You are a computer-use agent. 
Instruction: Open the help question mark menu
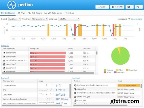[139, 7]
